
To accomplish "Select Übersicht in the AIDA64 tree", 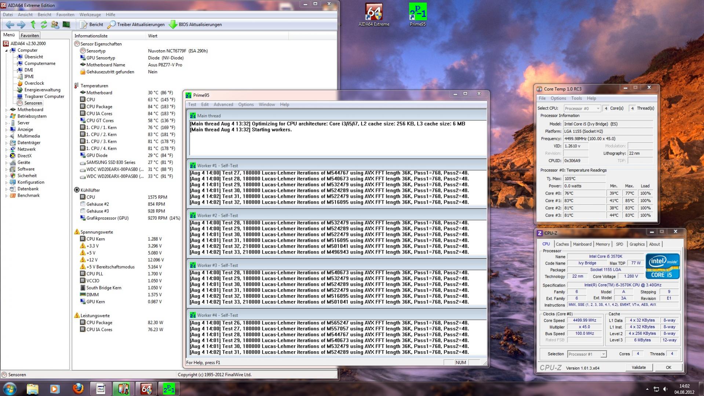I will click(x=33, y=57).
